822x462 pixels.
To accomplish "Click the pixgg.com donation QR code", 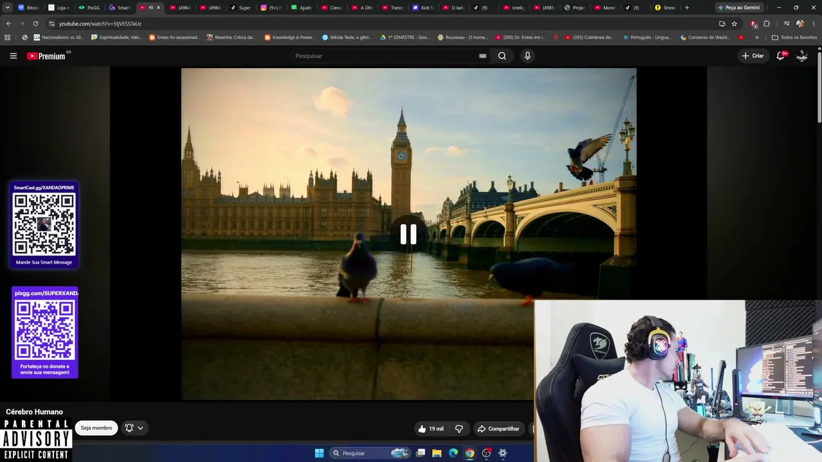I will coord(45,330).
